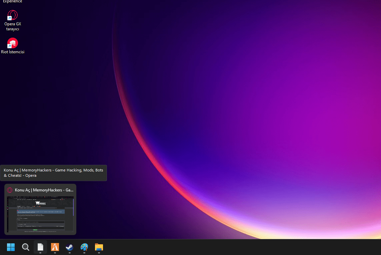Open taskbar Search
This screenshot has height=255, width=381.
click(26, 247)
